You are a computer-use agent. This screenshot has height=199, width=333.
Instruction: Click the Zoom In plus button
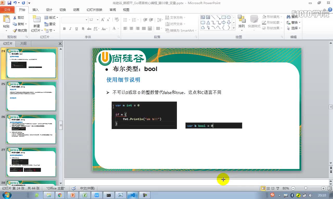tap(323, 188)
